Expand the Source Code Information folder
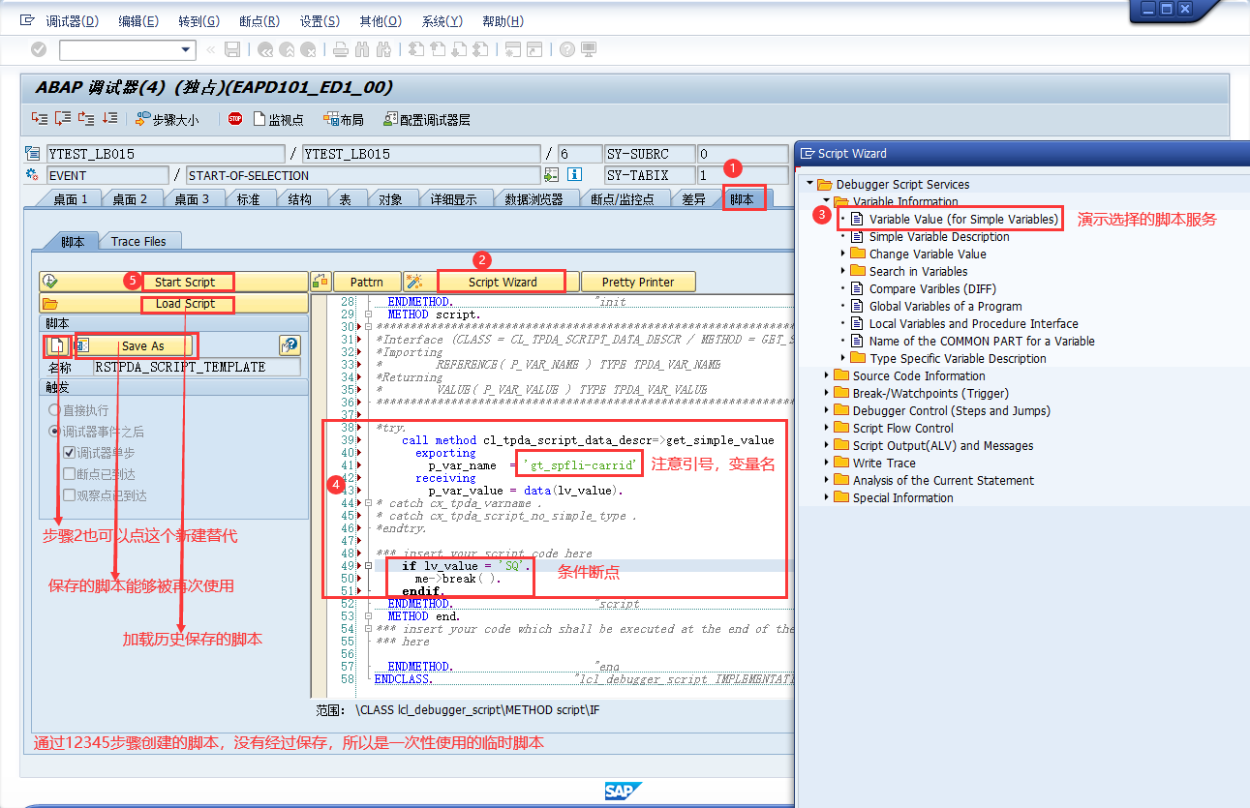The width and height of the screenshot is (1250, 808). click(826, 375)
